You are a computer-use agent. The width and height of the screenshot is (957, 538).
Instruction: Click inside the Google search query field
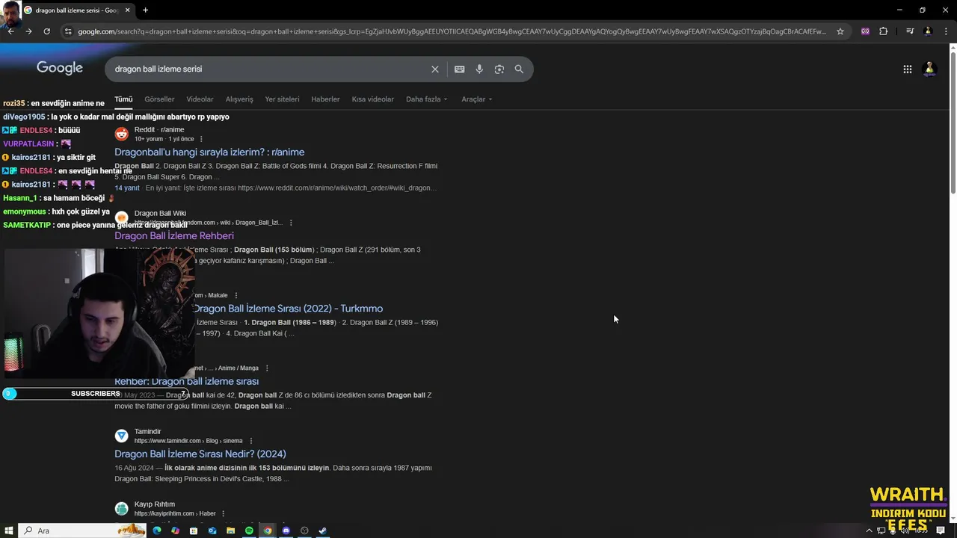coord(269,69)
